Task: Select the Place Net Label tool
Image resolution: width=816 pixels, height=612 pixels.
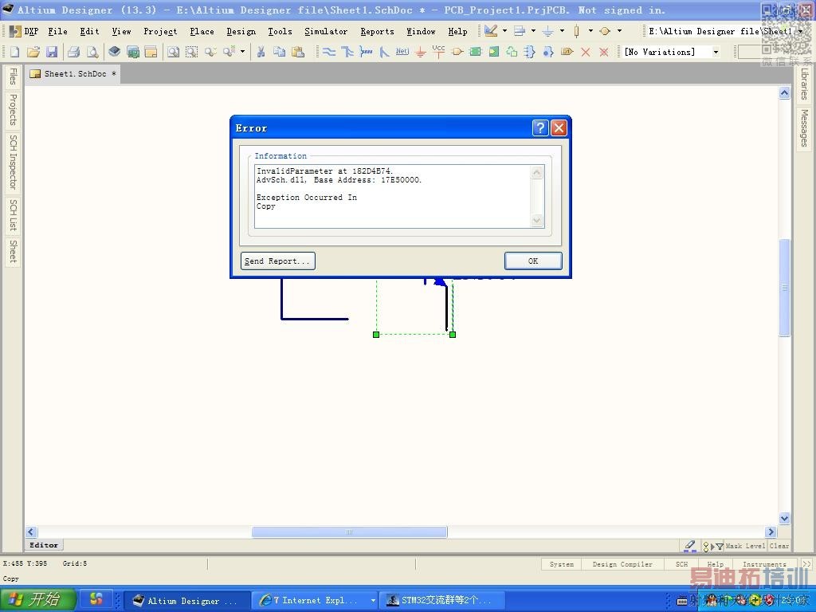Action: click(402, 52)
